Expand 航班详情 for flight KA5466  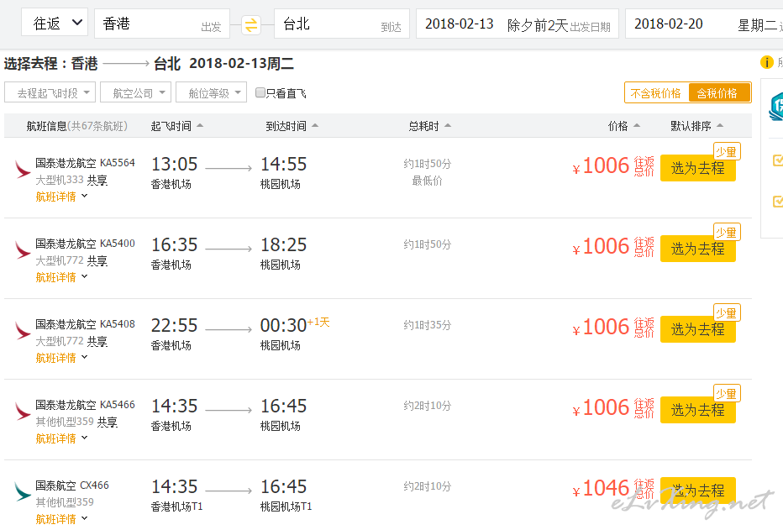(x=61, y=438)
